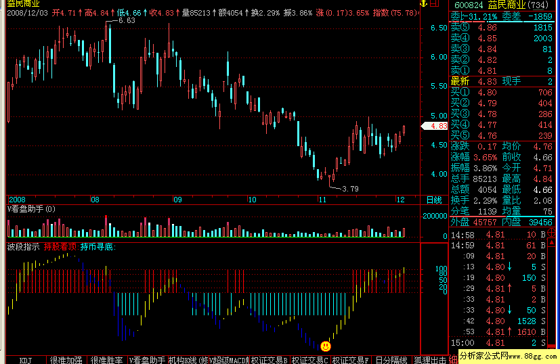Click the 08 month marker on the time axis
This screenshot has height=364, width=560.
coord(95,200)
